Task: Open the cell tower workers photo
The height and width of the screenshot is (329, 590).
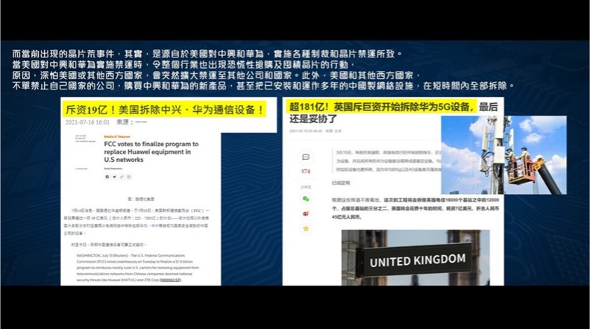Action: point(503,155)
